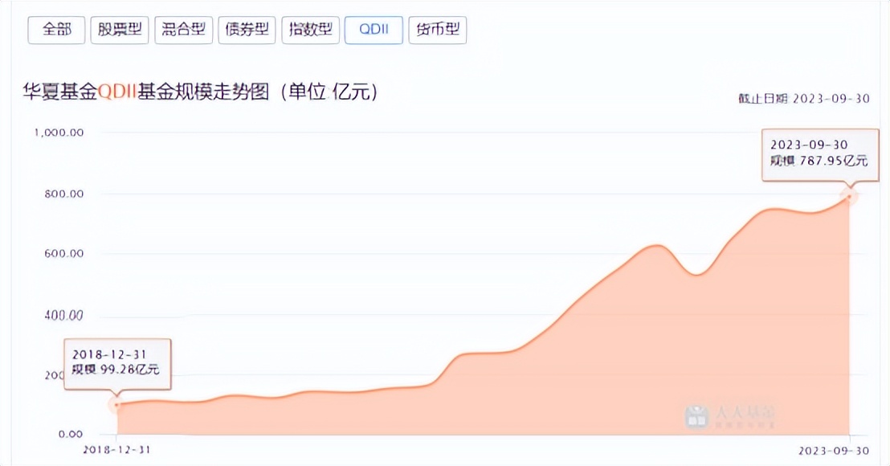Switch to the 指数型 tab
Image resolution: width=890 pixels, height=466 pixels.
(x=311, y=30)
